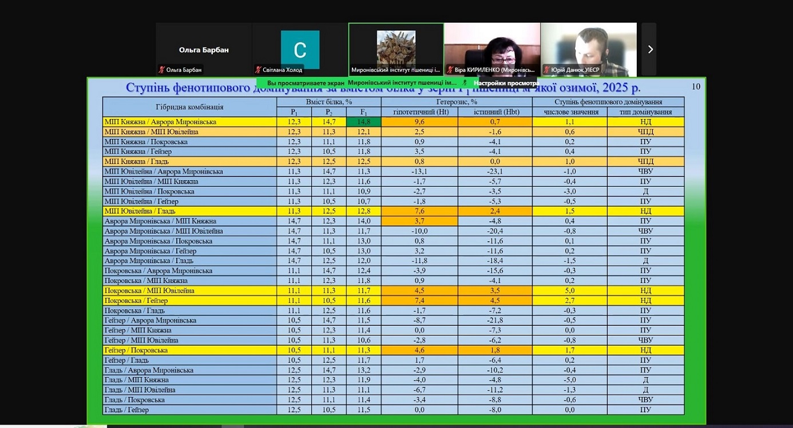793x428 pixels.
Task: Show next participants with the right arrow
Action: (x=649, y=50)
